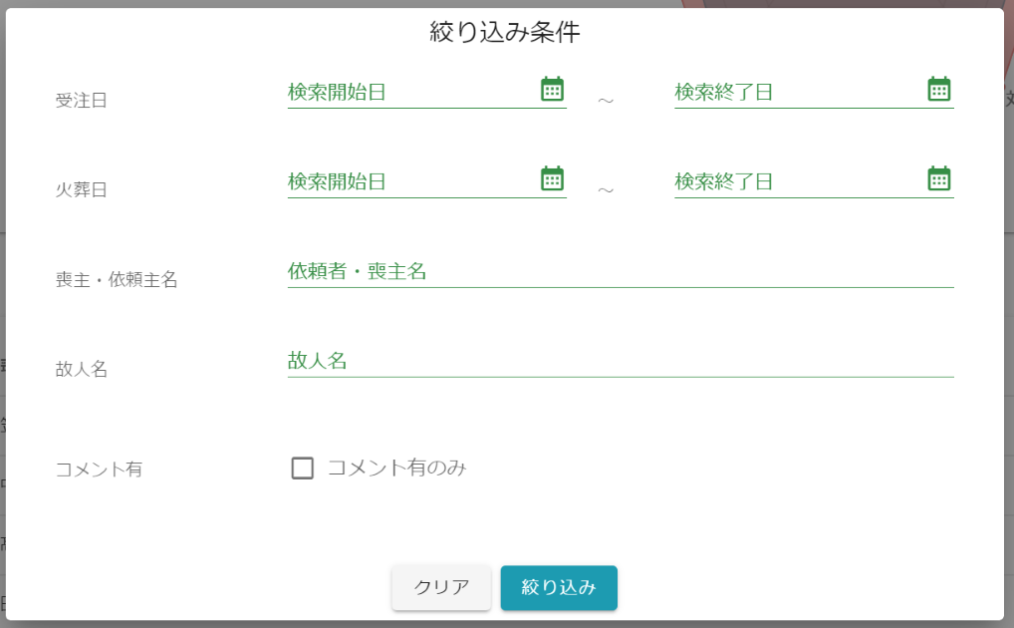Click the 受注日 検索終了日 input field
Viewport: 1014px width, 628px height.
click(x=795, y=92)
